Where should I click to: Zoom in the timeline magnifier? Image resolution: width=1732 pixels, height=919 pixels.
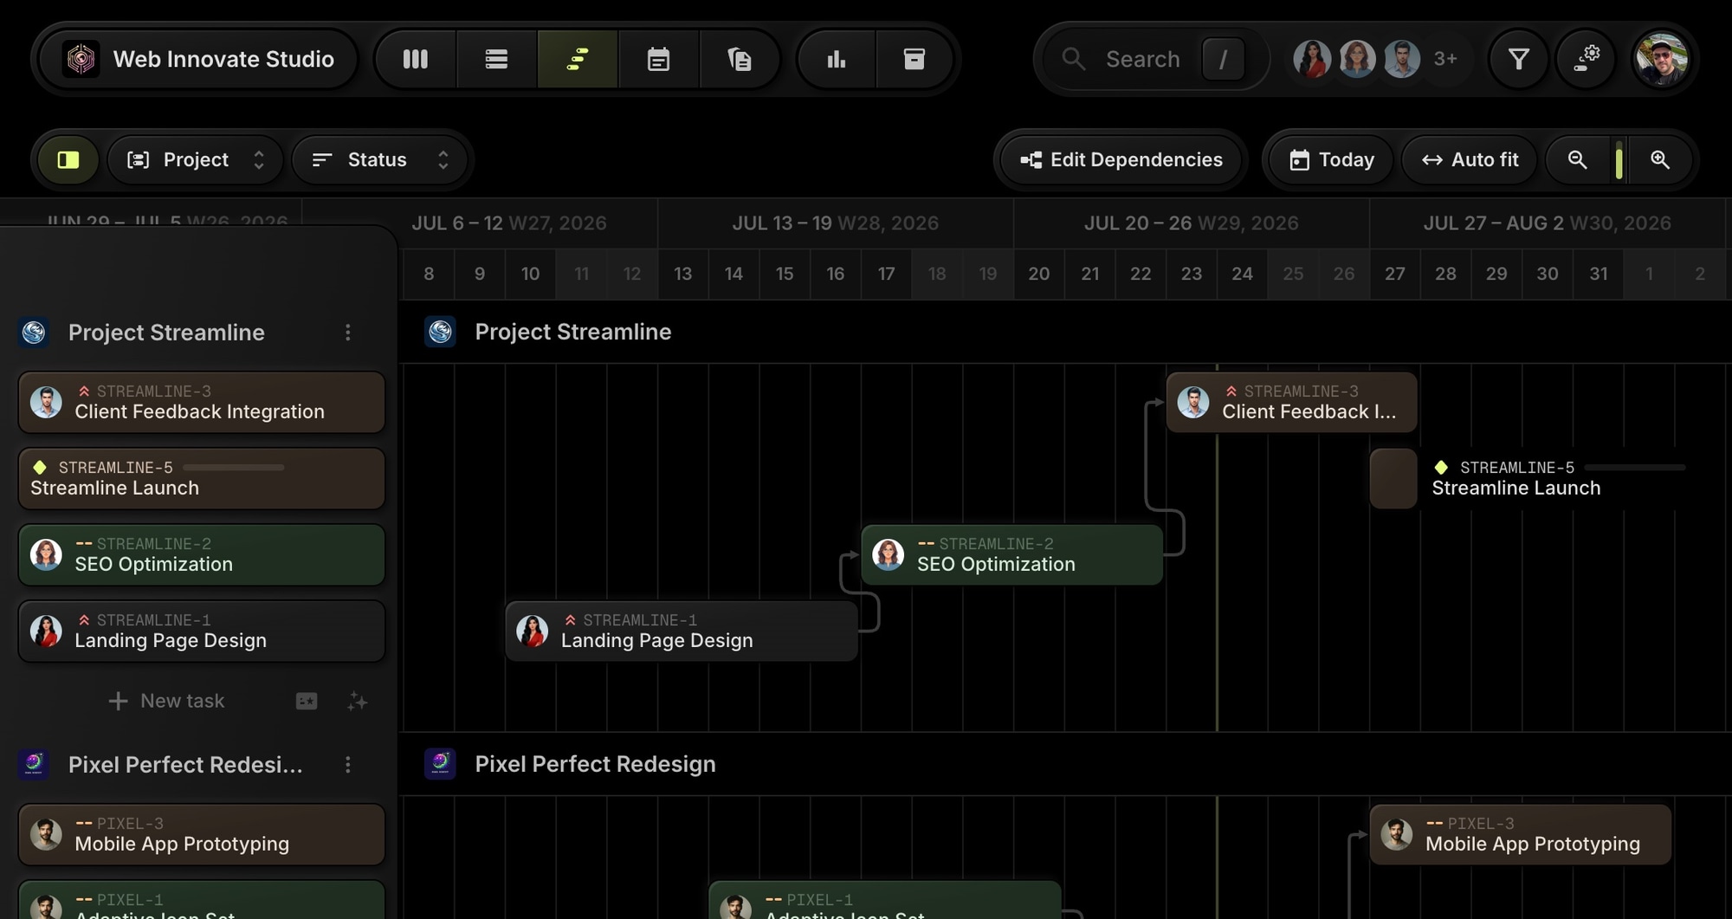point(1659,159)
